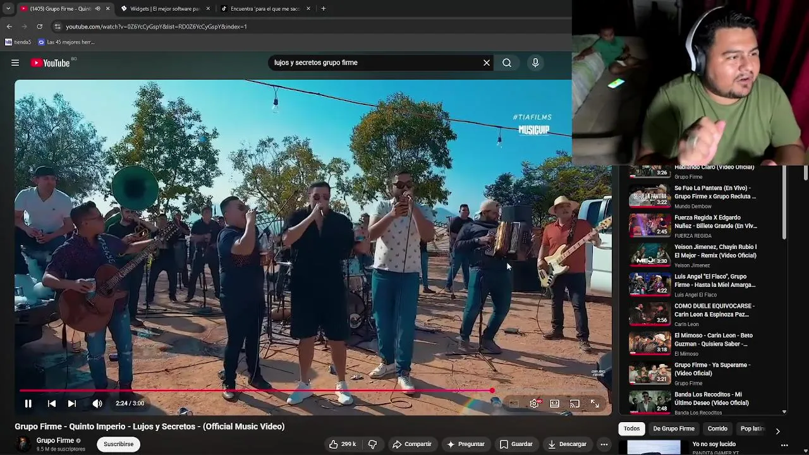Select the Todos filter chip
The width and height of the screenshot is (809, 455).
[x=631, y=428]
